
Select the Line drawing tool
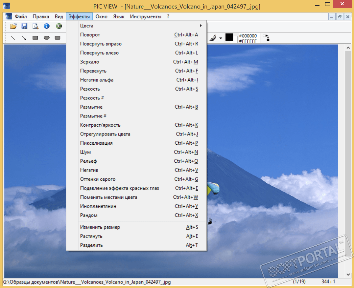point(13,38)
